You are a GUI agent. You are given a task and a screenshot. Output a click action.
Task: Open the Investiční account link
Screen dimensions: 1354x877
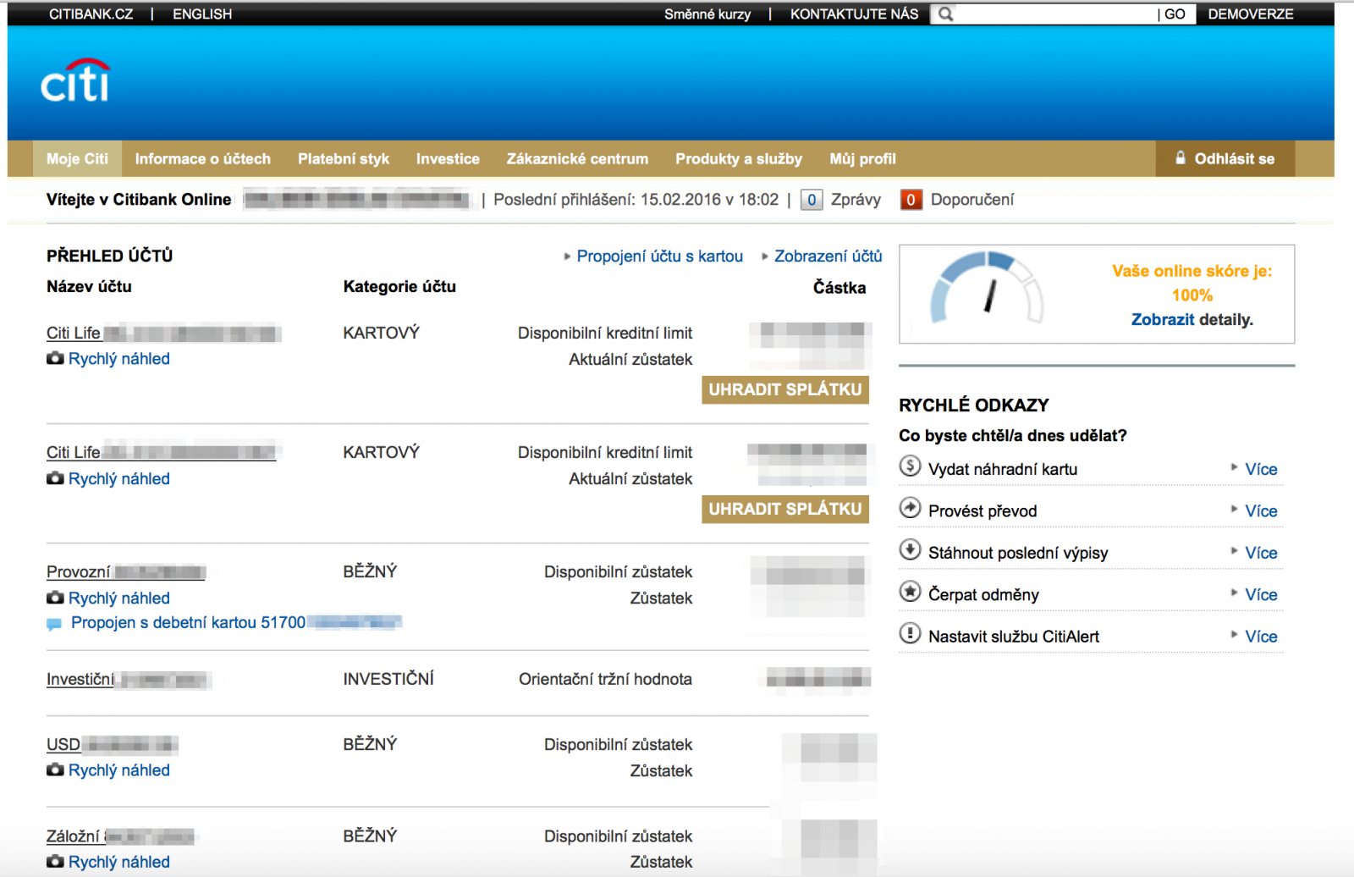[x=127, y=680]
